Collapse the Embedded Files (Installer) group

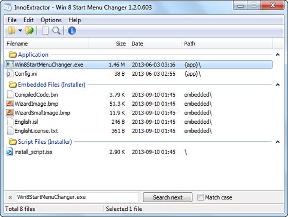[278, 85]
